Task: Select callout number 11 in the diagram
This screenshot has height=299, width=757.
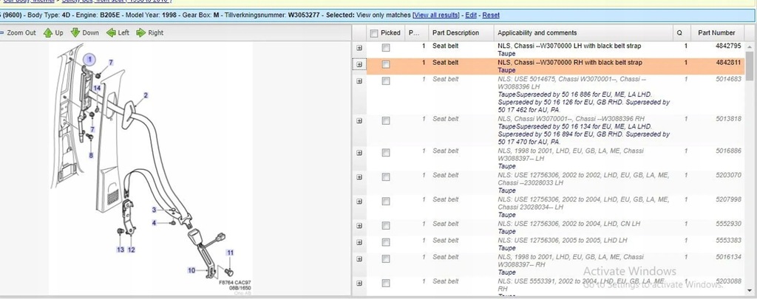Action: tap(231, 252)
